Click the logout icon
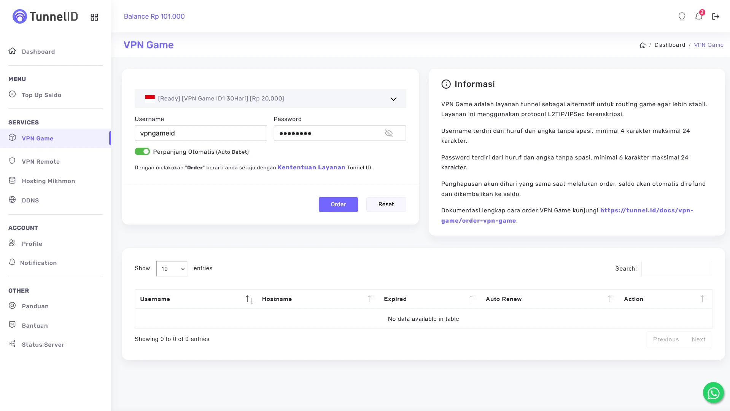Viewport: 730px width, 411px height. (716, 16)
